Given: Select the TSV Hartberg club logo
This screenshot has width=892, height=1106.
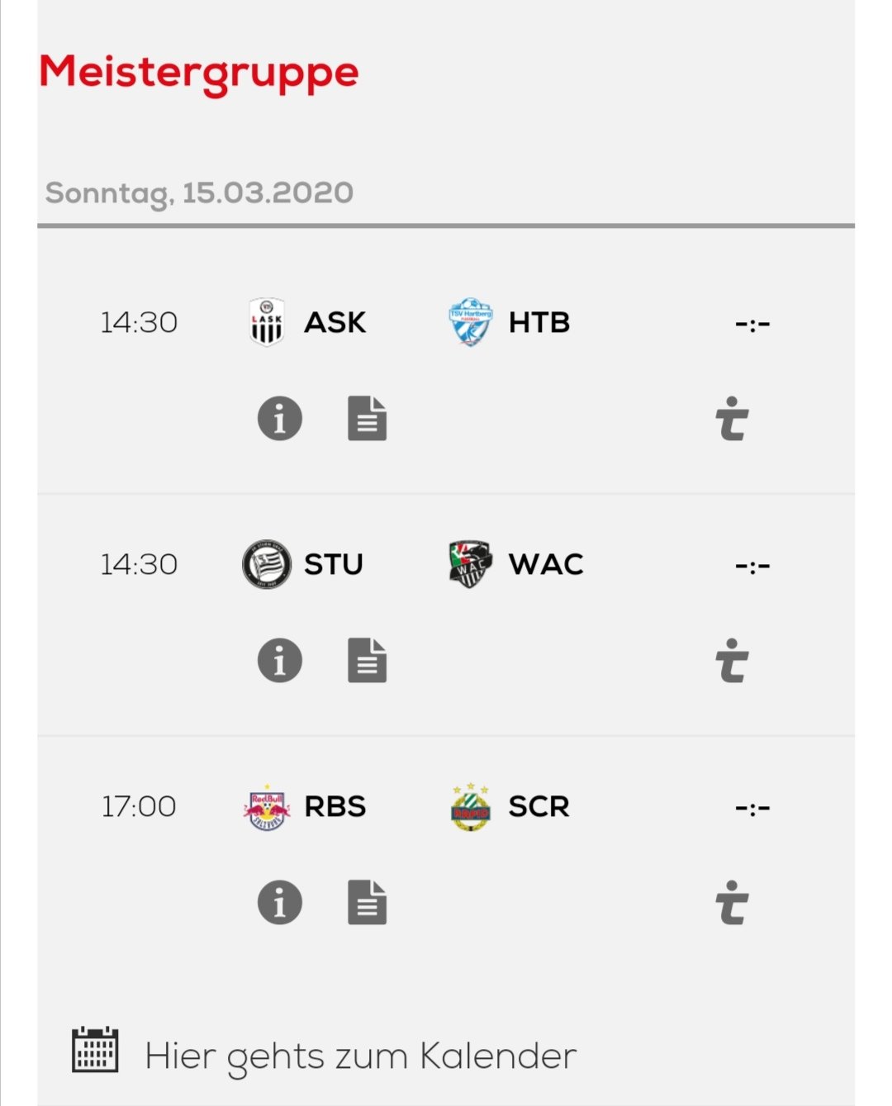Looking at the screenshot, I should coord(471,322).
